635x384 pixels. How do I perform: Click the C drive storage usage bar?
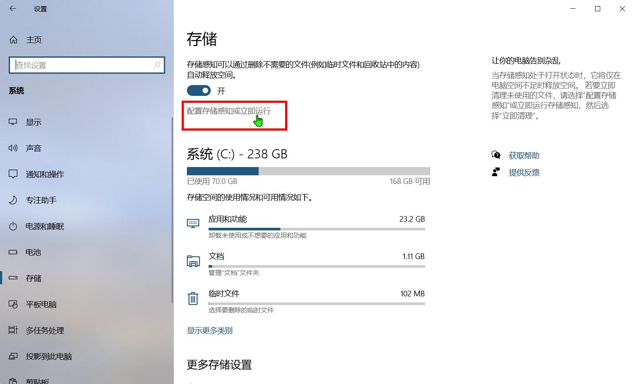click(x=308, y=171)
